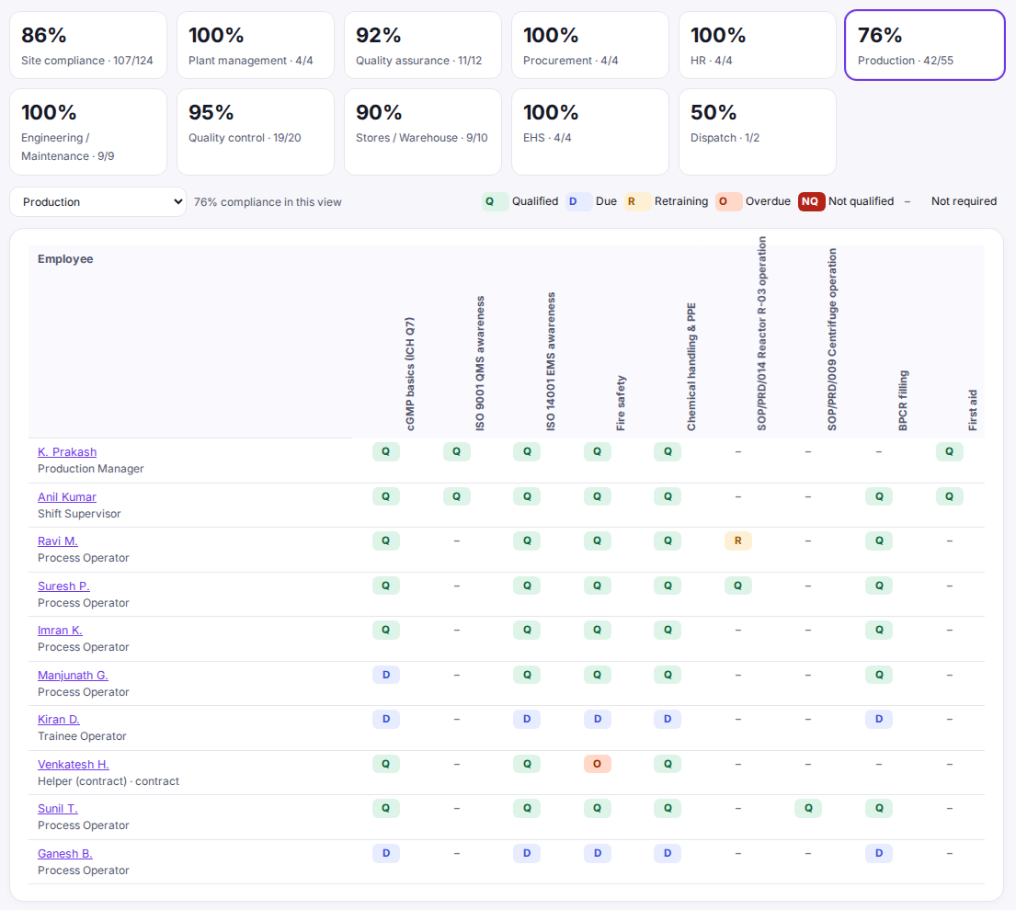Click the Not qualified NQ legend badge
This screenshot has height=910, width=1016.
pos(811,201)
